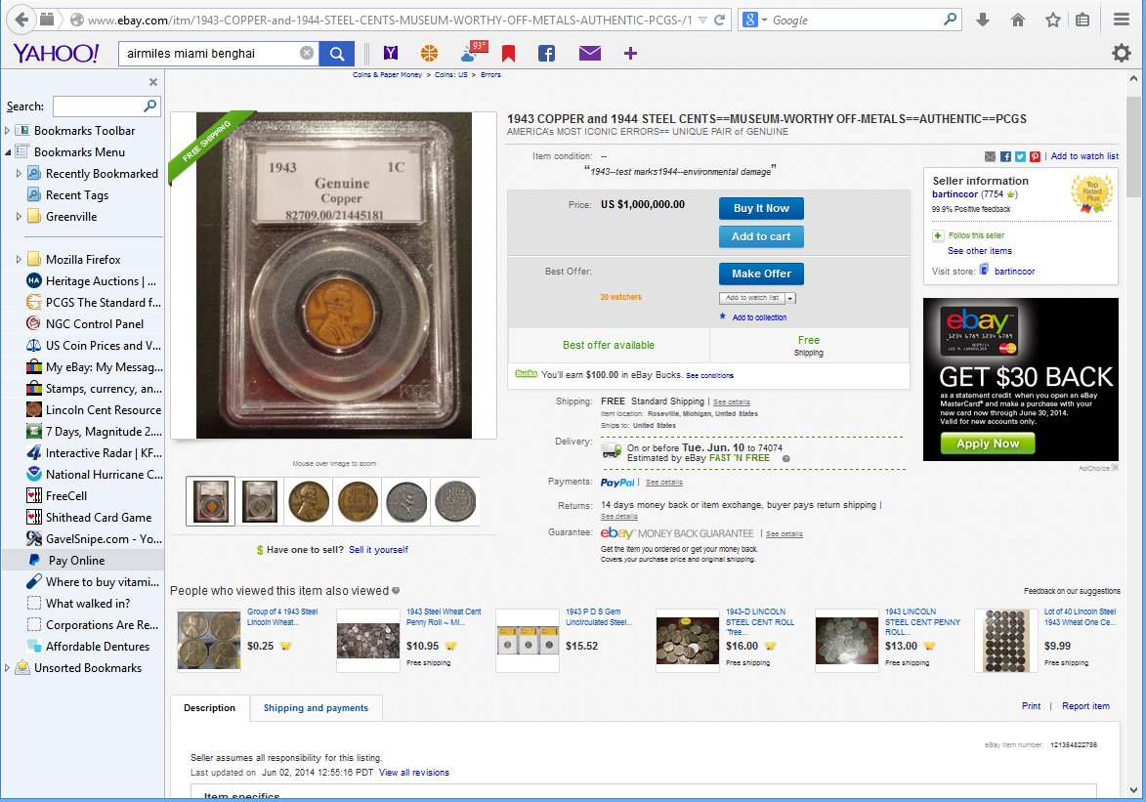Click the vertical scrollbar thumb
The image size is (1146, 802).
tap(1133, 147)
